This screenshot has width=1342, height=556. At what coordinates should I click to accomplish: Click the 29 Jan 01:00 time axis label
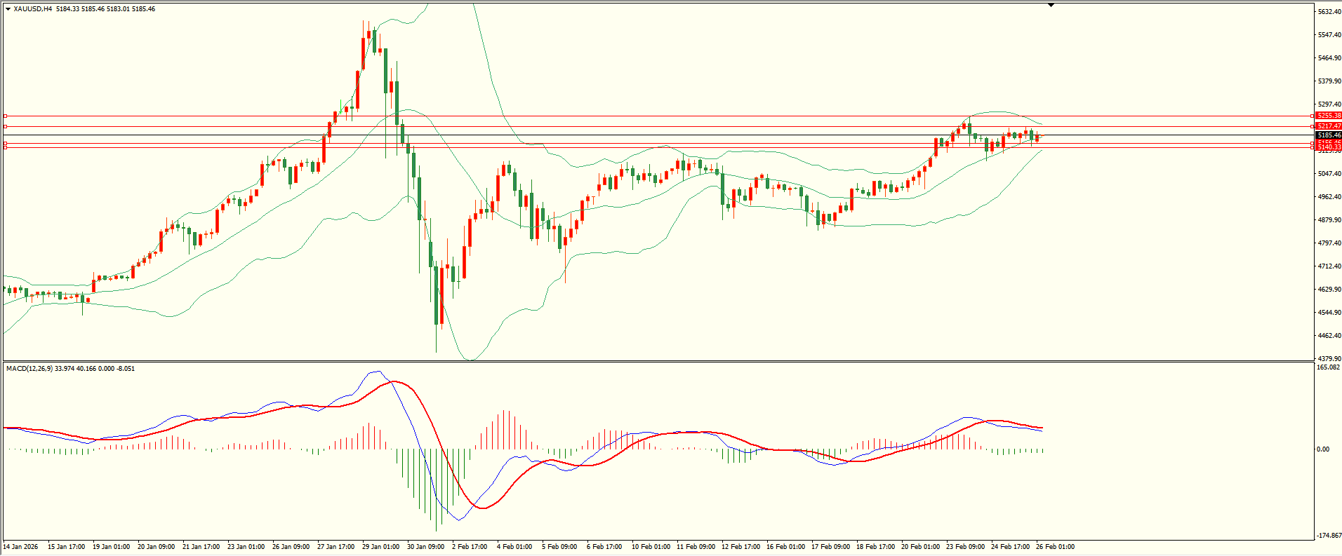[380, 546]
